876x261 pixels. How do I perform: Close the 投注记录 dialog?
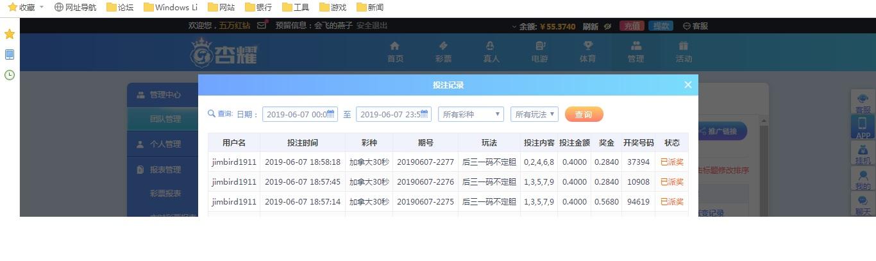(688, 85)
